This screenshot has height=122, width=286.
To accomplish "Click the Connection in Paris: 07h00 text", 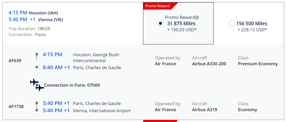I will point(72,85).
